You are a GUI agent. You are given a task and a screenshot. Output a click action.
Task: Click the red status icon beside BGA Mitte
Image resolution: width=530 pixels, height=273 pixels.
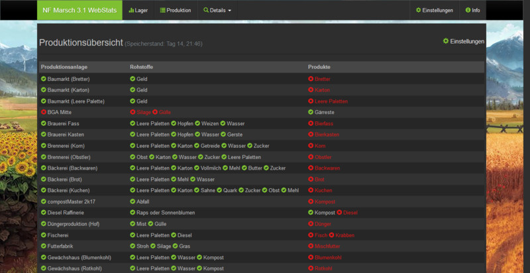coord(44,112)
